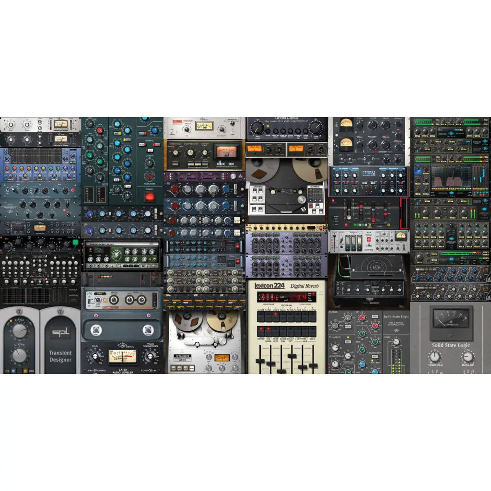Click the 'Solid State Logic' heading on channel strip

(x=397, y=316)
